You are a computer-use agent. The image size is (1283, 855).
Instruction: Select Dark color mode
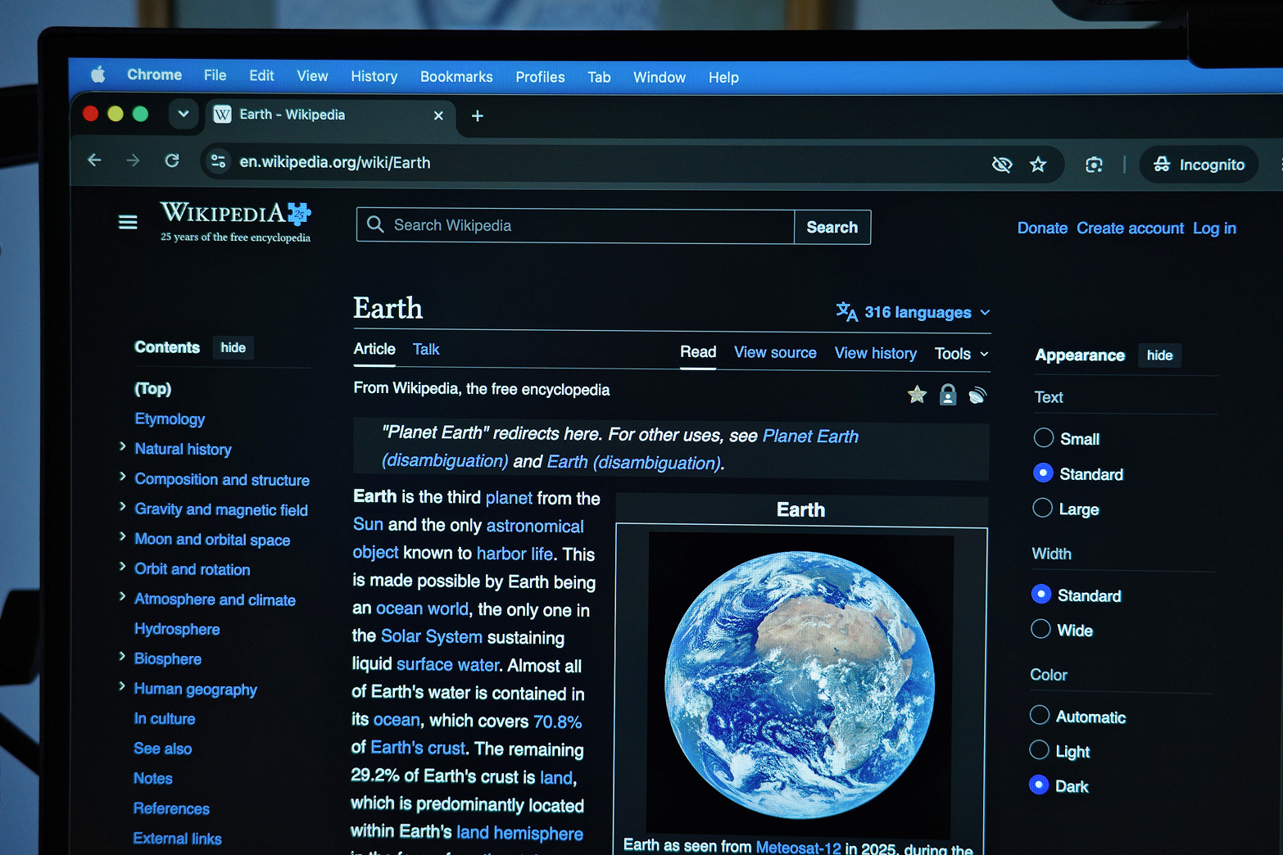pyautogui.click(x=1039, y=785)
